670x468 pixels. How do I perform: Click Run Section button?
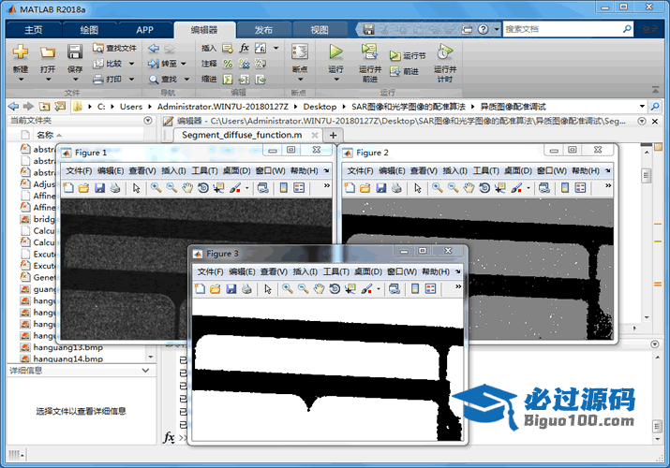coord(408,56)
